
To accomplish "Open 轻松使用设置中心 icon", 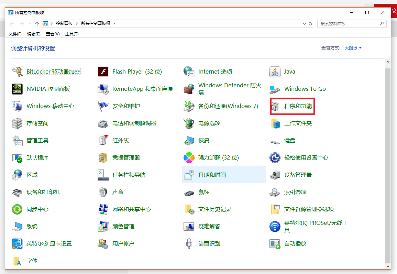I will pyautogui.click(x=275, y=158).
